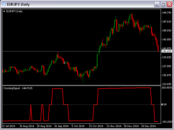Viewport: 174px width, 130px height.
Task: Click price scale value 143.850
Action: click(x=167, y=40)
